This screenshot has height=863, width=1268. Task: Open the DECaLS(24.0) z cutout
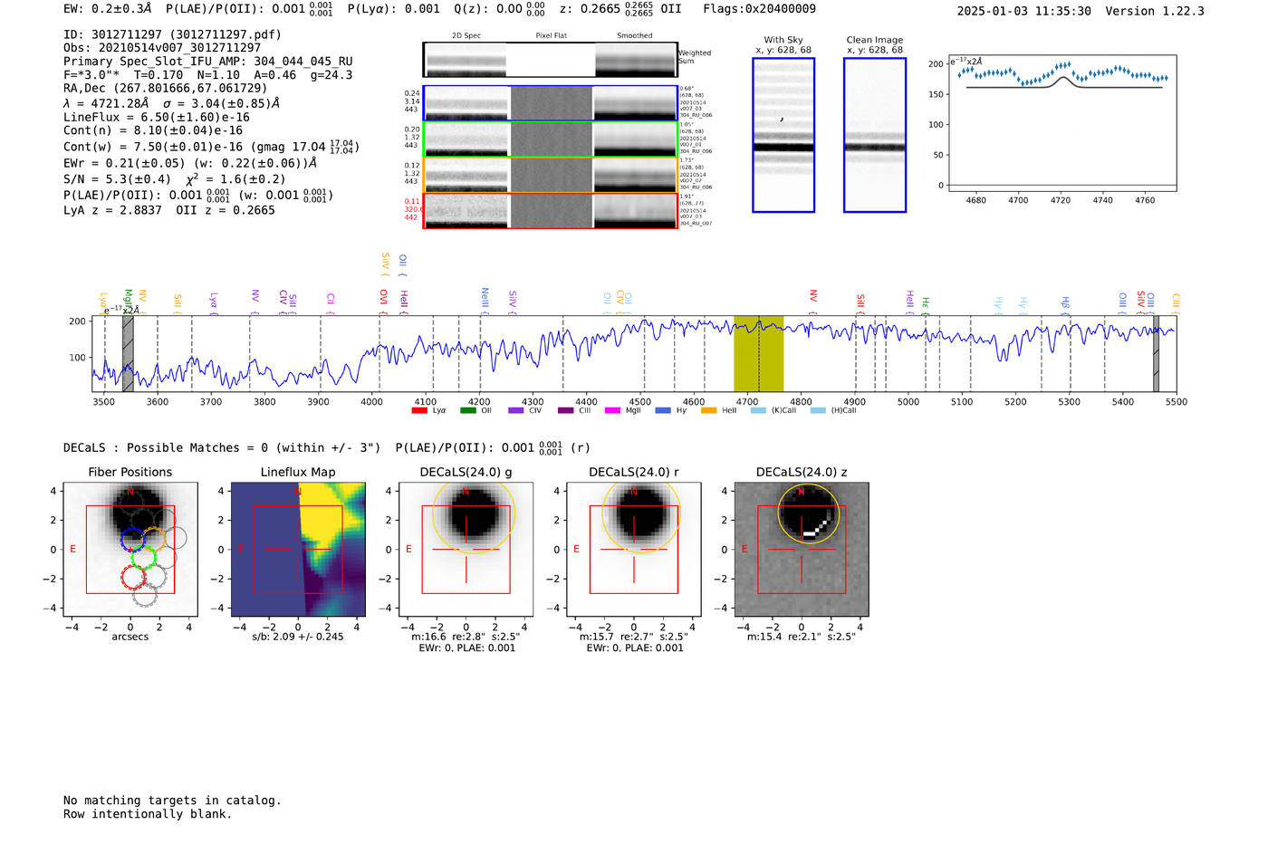pyautogui.click(x=802, y=550)
